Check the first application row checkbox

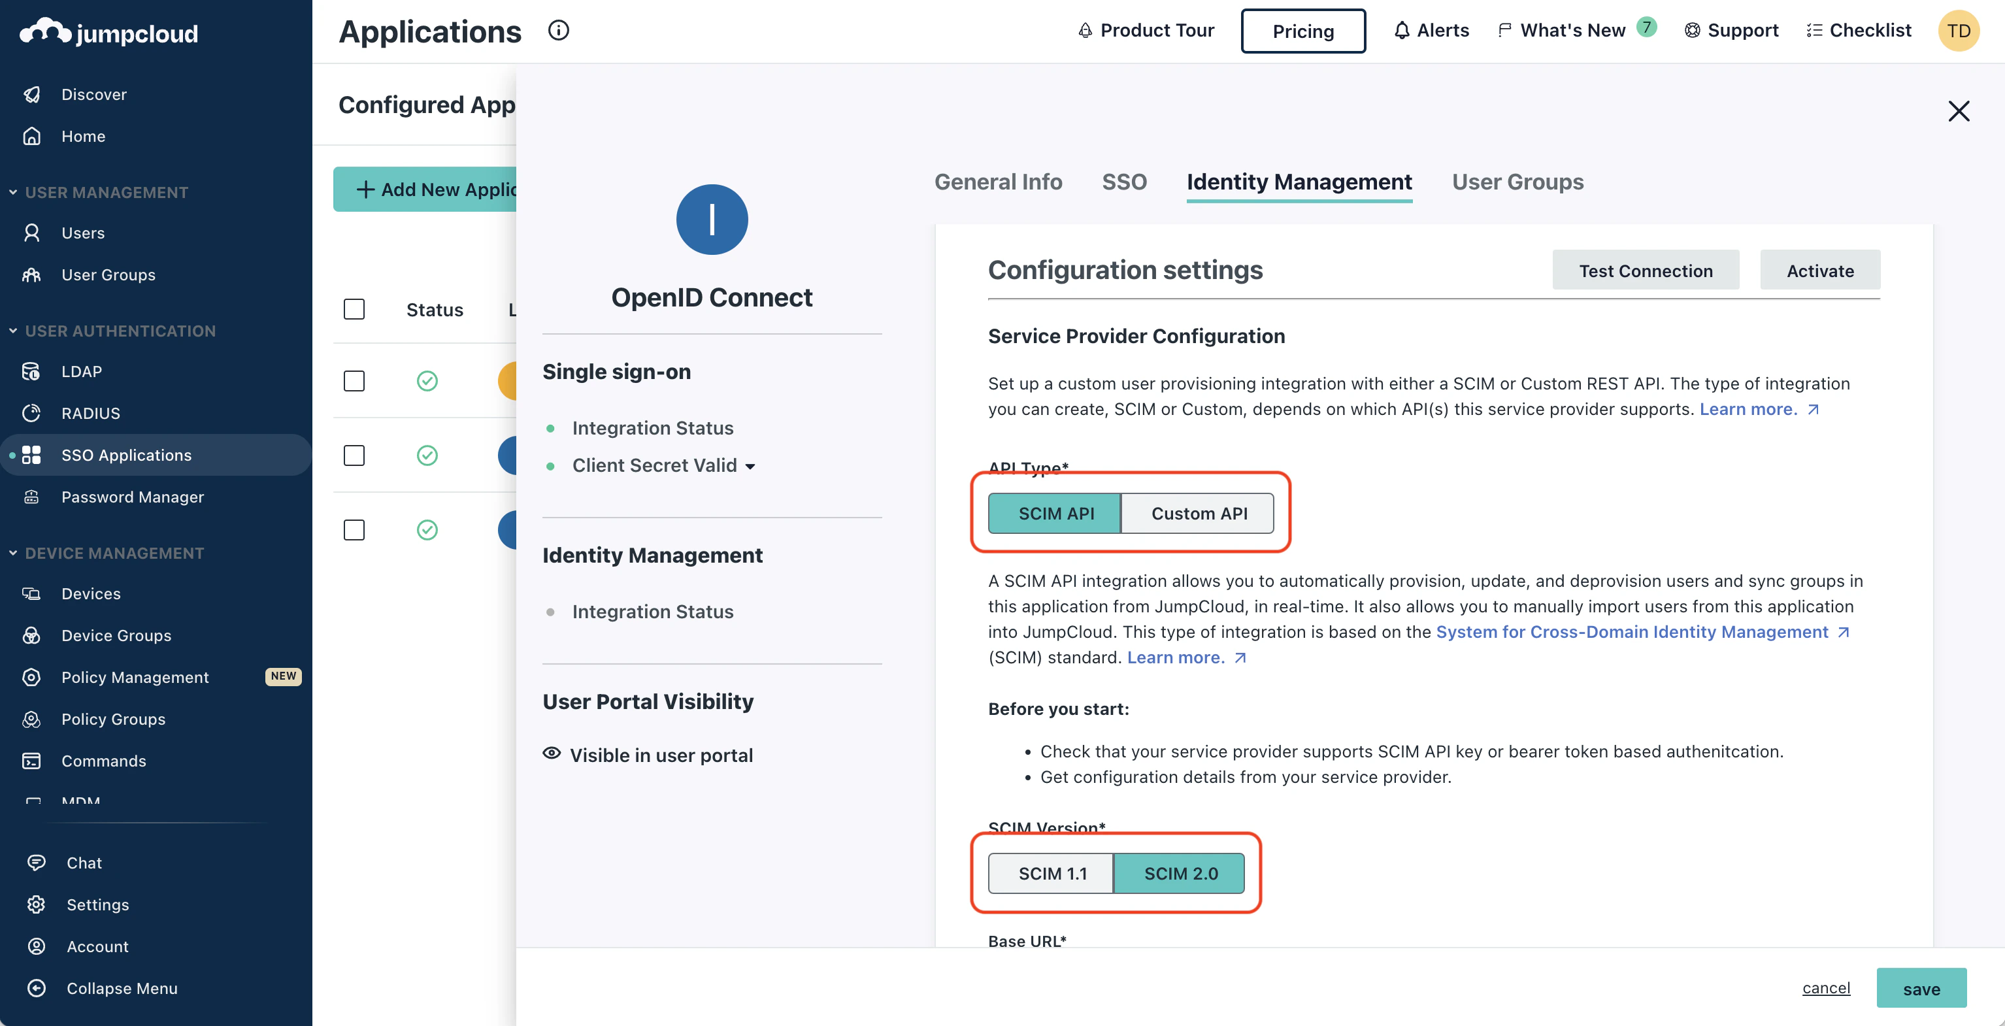point(354,380)
